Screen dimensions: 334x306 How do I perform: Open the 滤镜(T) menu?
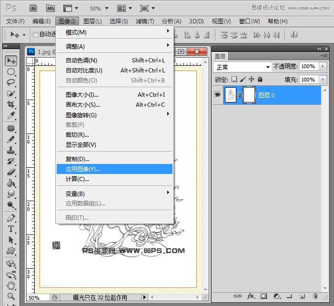[145, 21]
